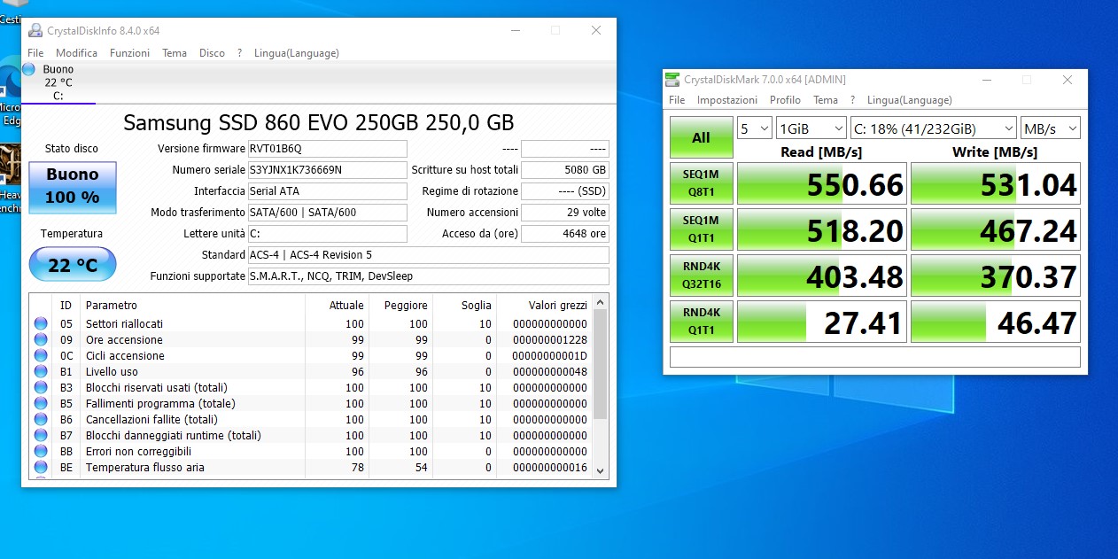Run the SEQ1M Q8T1 benchmark
1118x559 pixels.
click(x=701, y=183)
